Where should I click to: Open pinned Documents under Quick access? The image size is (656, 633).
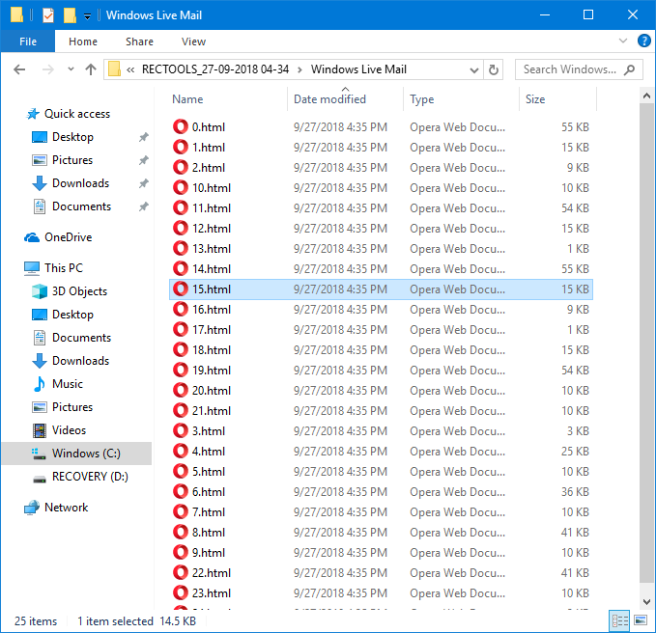[x=81, y=206]
